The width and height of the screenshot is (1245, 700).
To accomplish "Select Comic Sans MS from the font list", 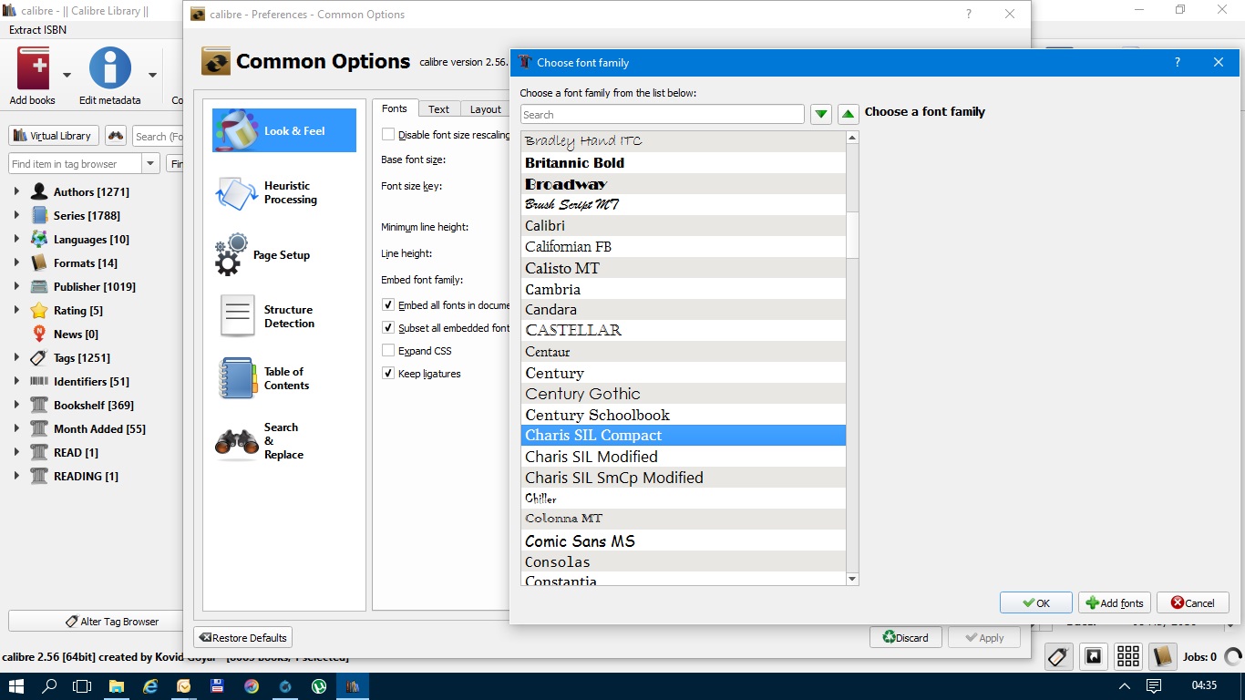I will click(x=684, y=540).
